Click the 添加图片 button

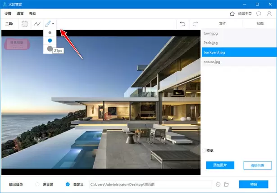220,165
